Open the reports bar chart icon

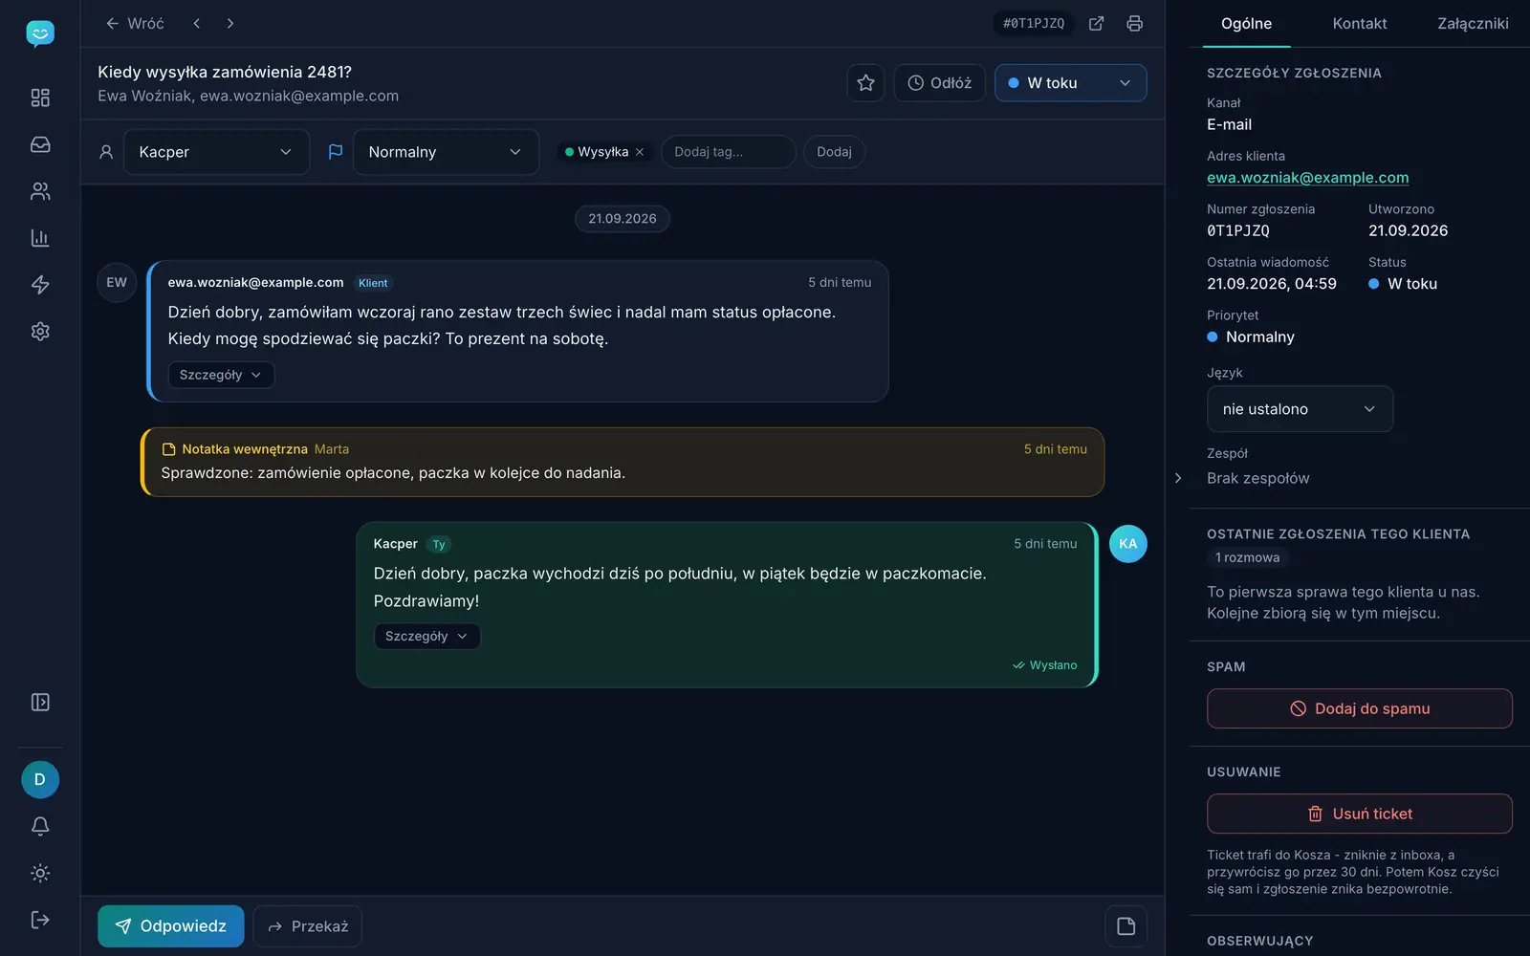point(40,238)
